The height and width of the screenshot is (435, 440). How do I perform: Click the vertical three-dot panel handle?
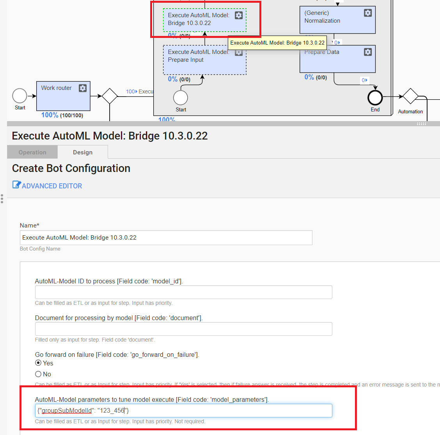pos(2,199)
